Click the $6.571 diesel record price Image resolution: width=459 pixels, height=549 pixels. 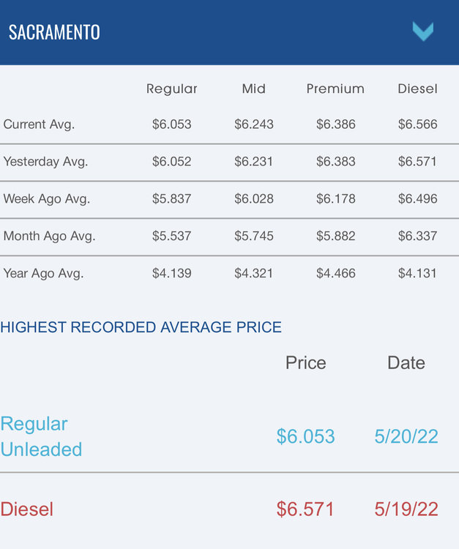click(x=305, y=509)
